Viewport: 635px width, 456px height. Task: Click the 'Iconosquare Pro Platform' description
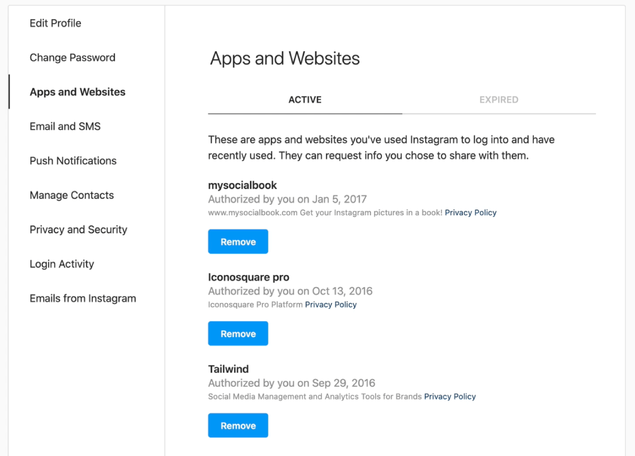[256, 305]
